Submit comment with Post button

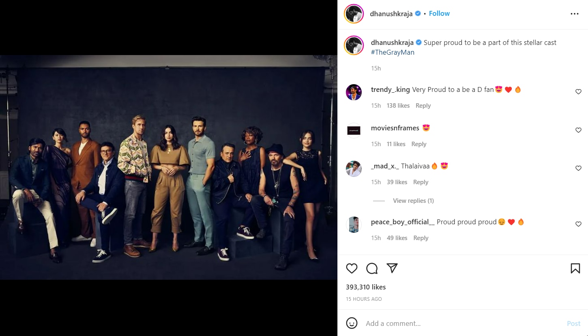point(574,323)
